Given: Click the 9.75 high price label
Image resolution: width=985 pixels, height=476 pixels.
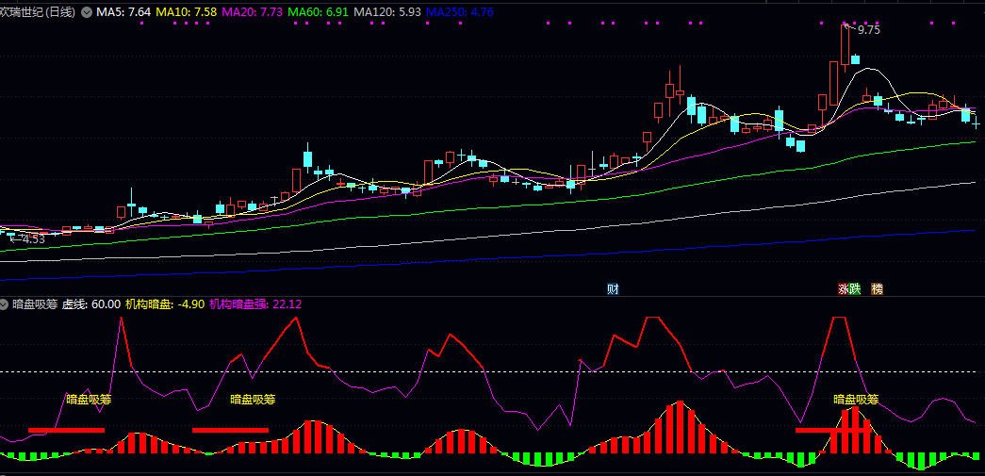Looking at the screenshot, I should [x=869, y=30].
